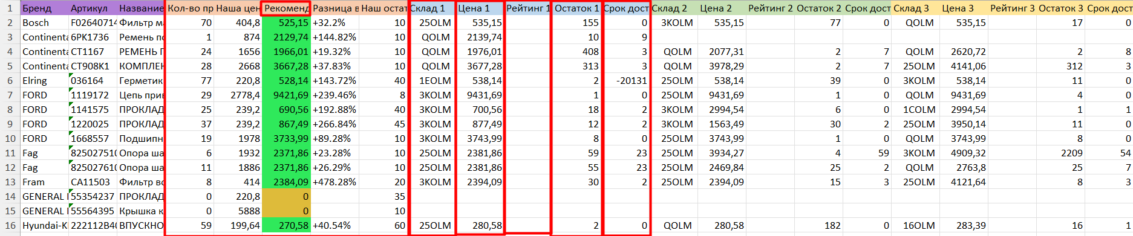Click the Артикул header cell

coord(93,8)
